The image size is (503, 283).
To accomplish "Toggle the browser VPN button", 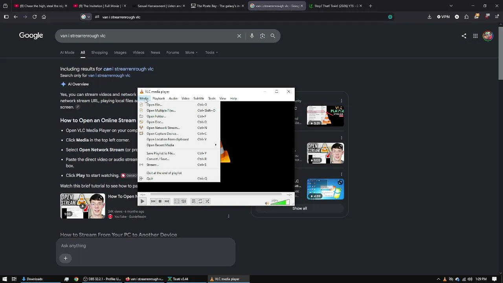I will click(x=443, y=17).
